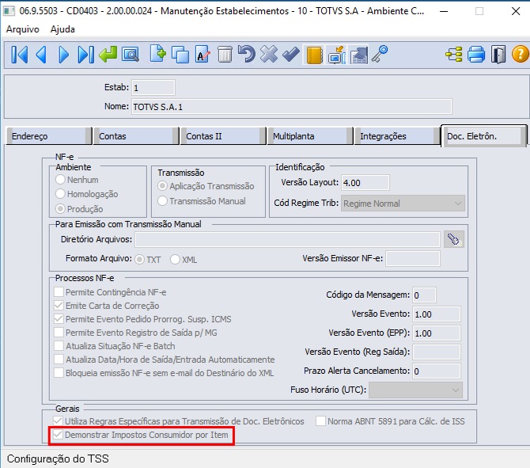This screenshot has width=530, height=468.
Task: Select XML file format
Action: point(175,260)
